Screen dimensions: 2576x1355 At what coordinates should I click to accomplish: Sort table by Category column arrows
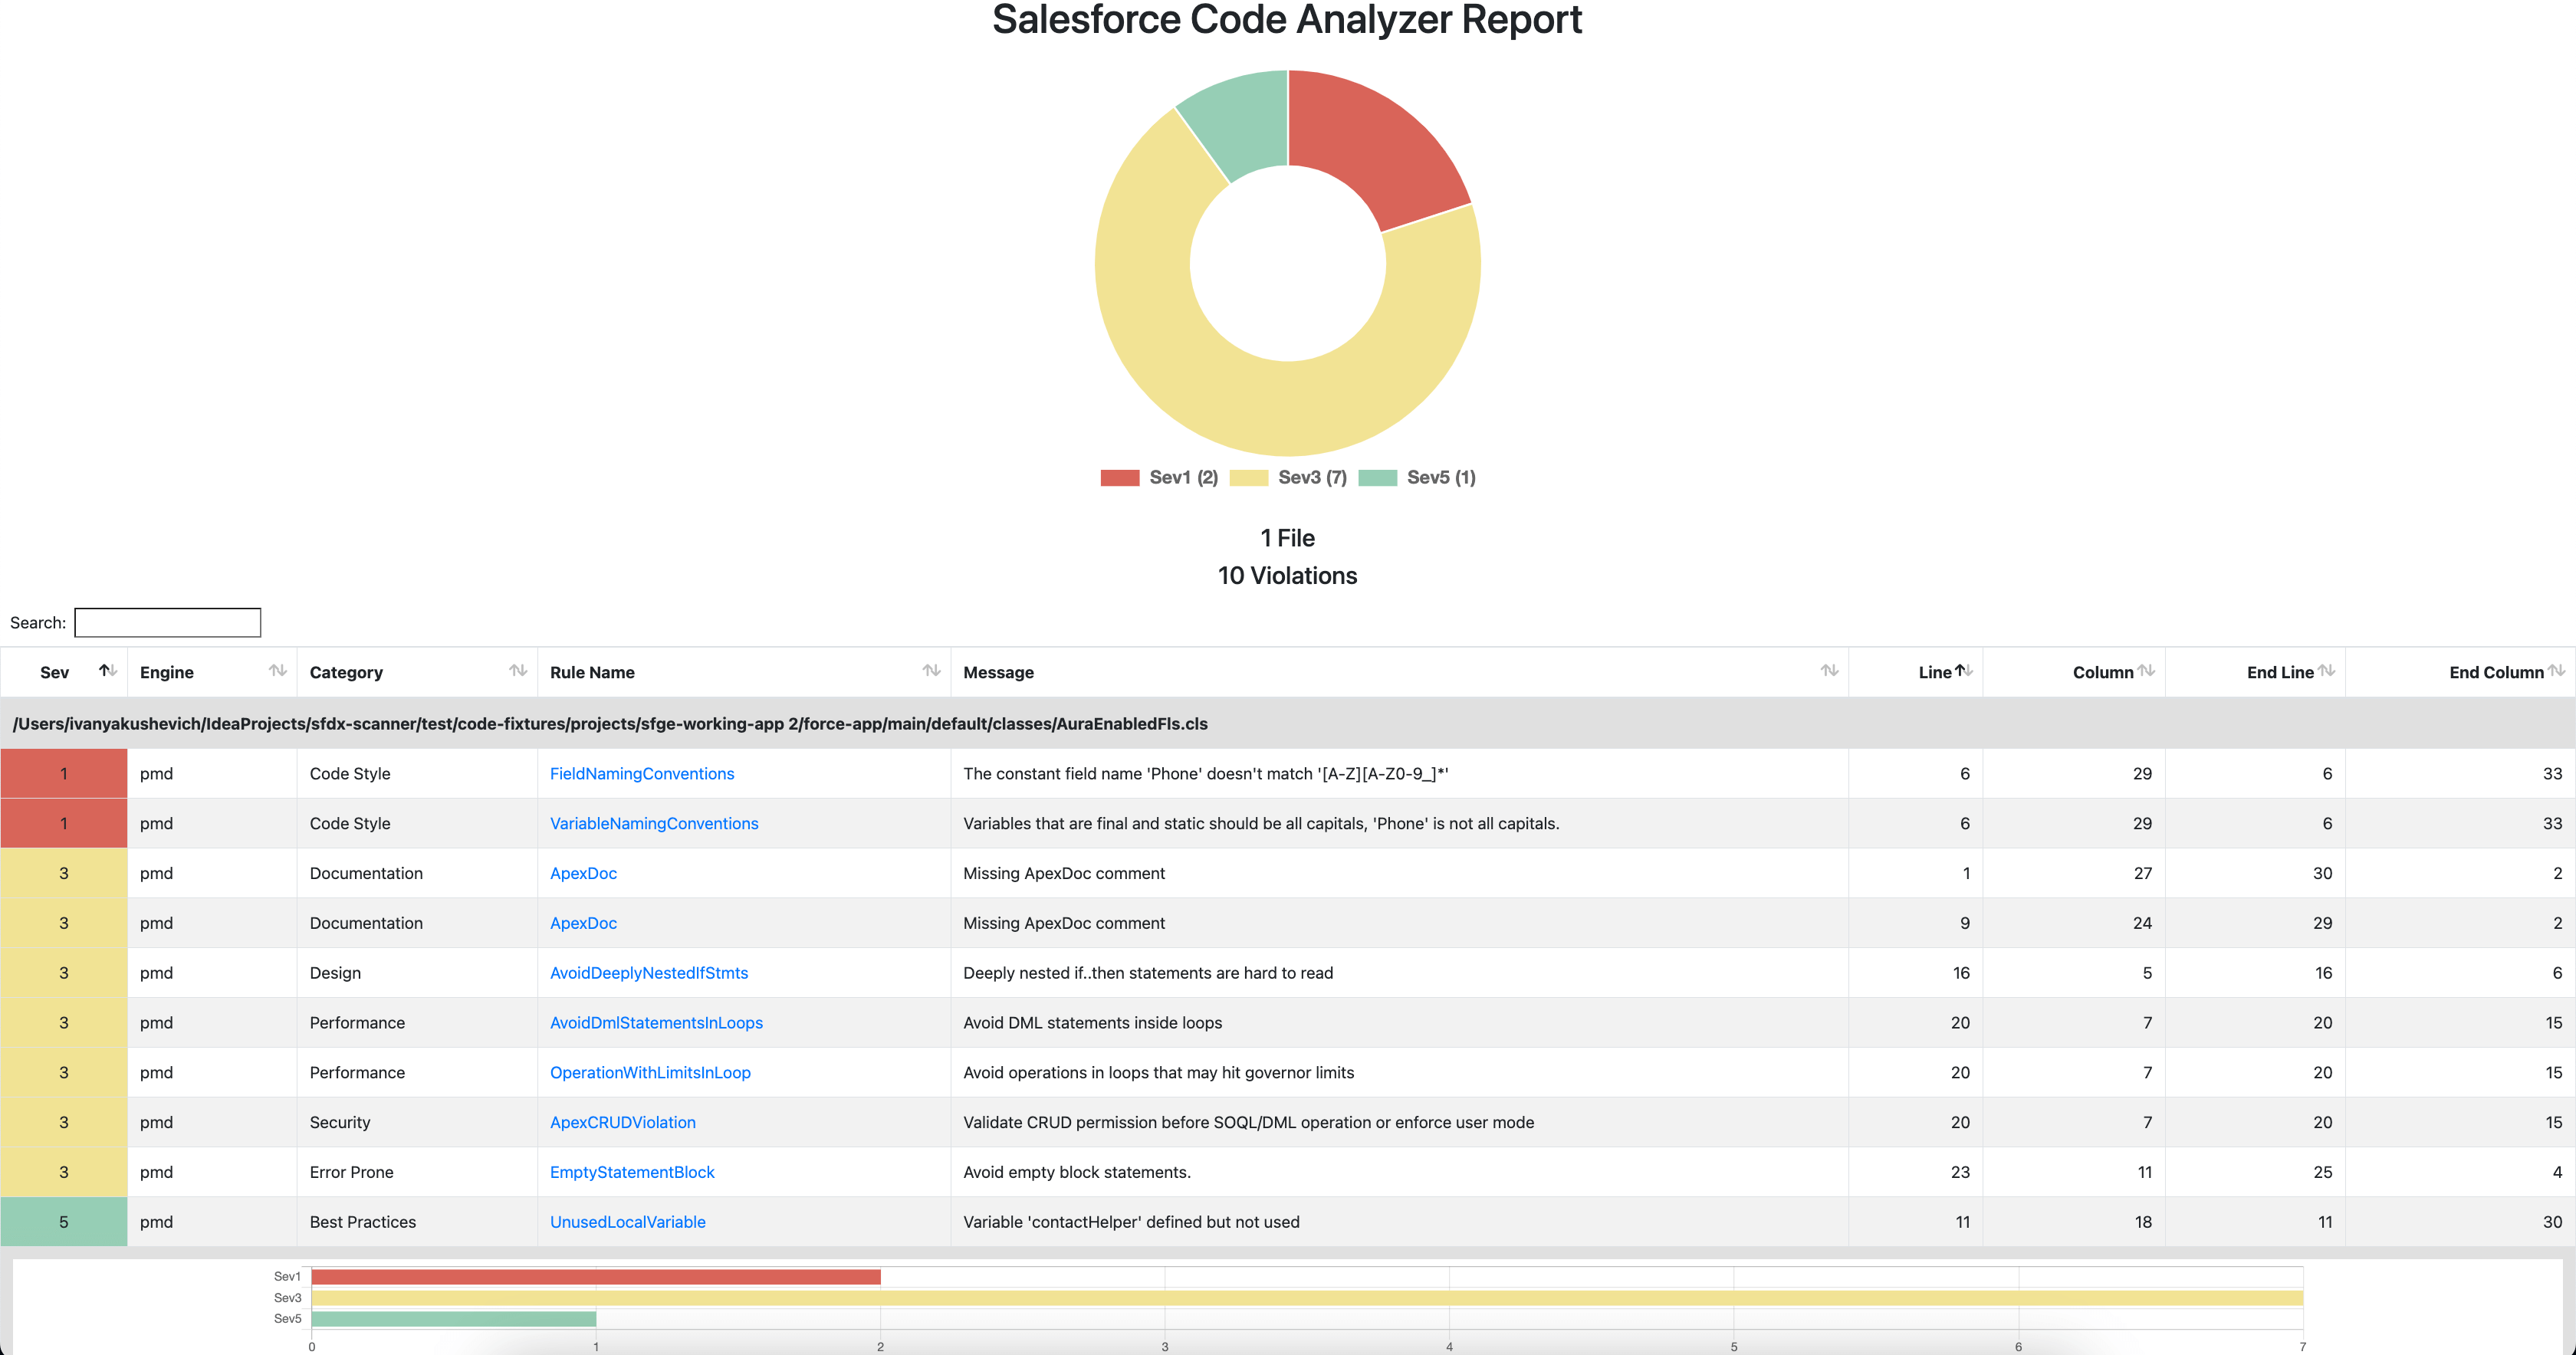pos(518,671)
